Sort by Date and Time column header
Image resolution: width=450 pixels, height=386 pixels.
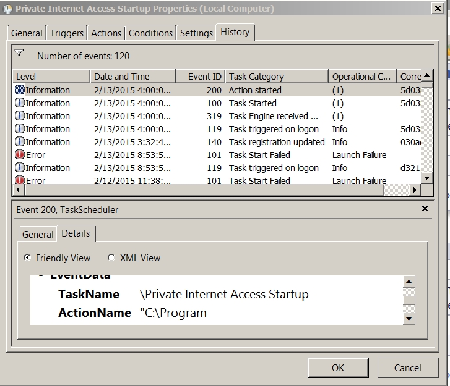tap(133, 77)
